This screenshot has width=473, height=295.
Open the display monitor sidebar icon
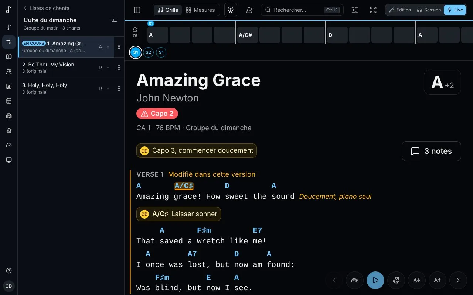[9, 160]
